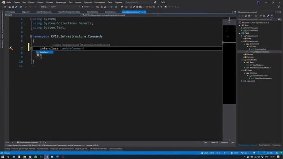Collapse the namespace block on line 5

[31, 36]
